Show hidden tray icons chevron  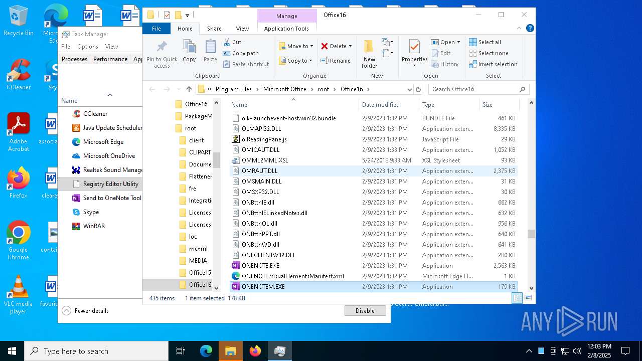[x=529, y=351]
